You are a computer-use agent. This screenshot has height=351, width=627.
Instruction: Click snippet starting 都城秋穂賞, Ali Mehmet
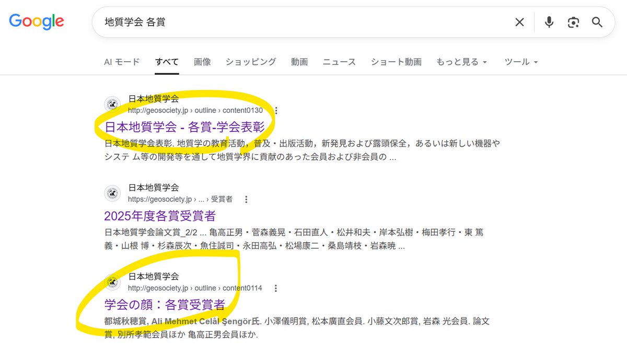297,327
